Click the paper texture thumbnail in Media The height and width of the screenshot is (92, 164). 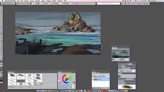[119, 76]
